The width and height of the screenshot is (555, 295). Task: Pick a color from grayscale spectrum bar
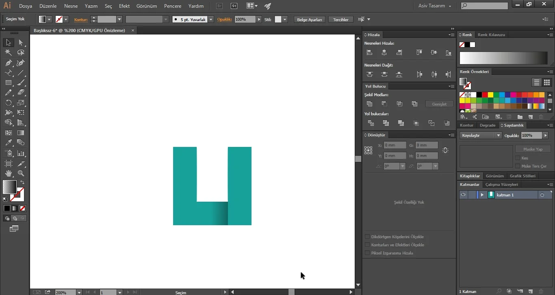(504, 58)
